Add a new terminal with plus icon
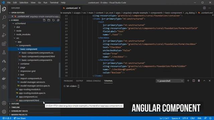This screenshot has height=120, width=214. [188, 81]
